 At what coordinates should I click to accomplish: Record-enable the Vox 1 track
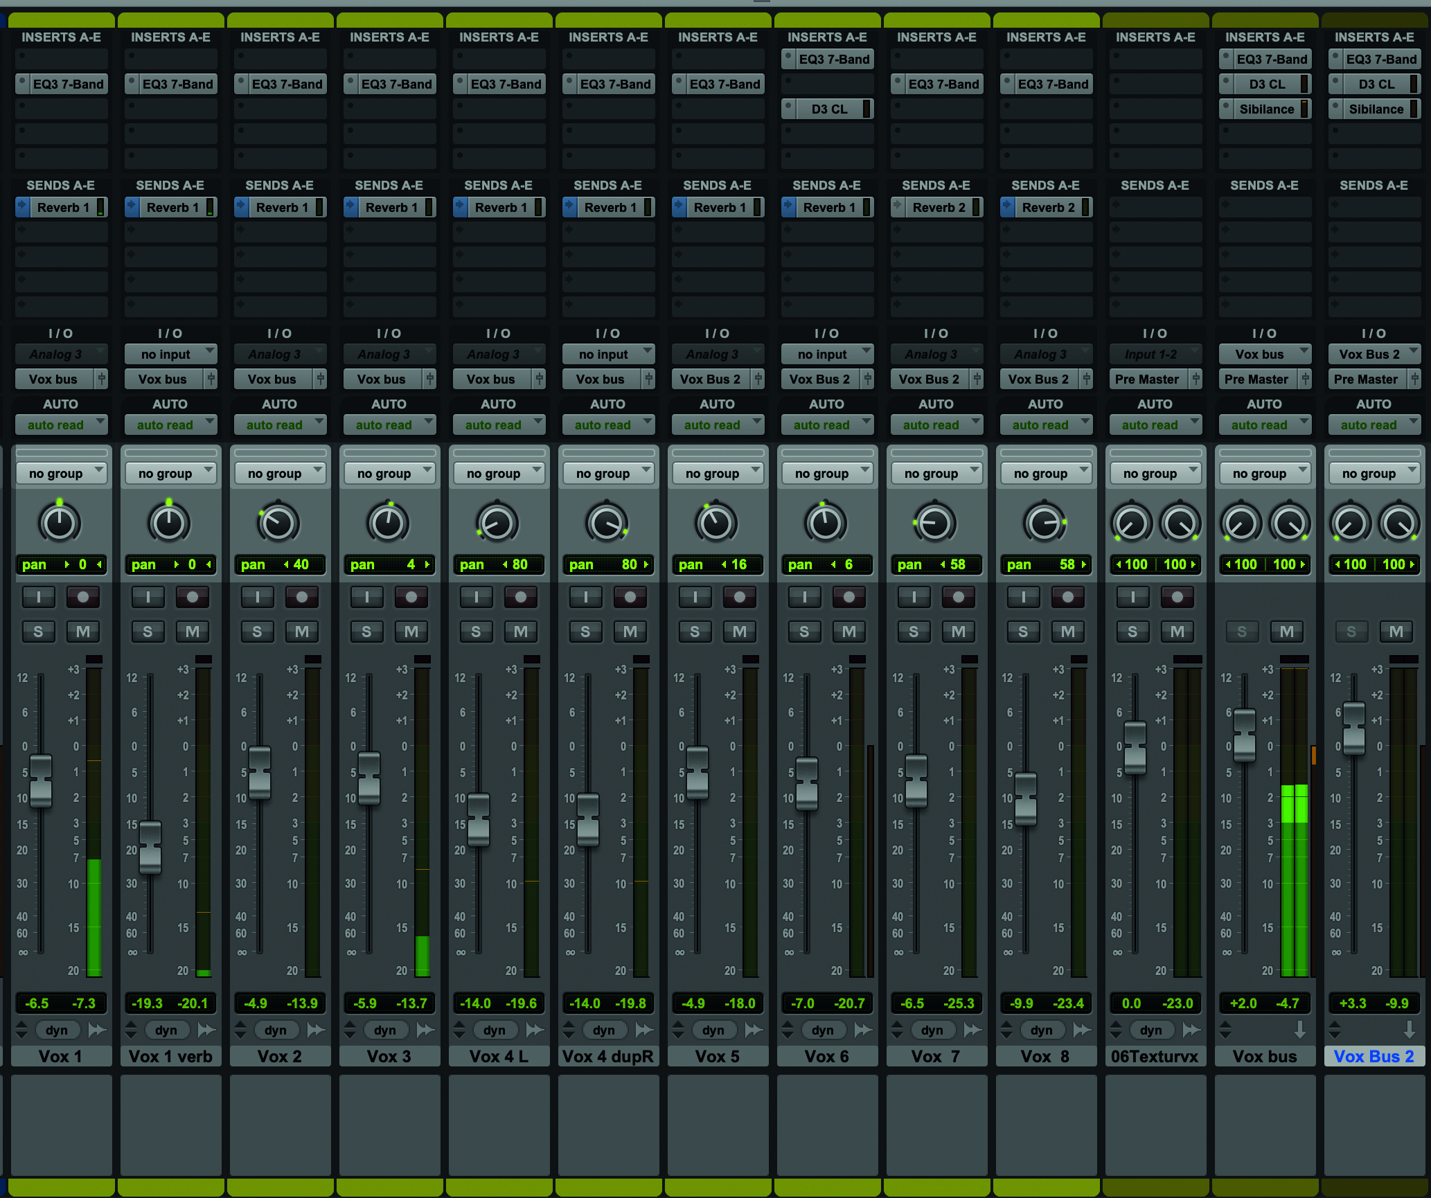[83, 596]
